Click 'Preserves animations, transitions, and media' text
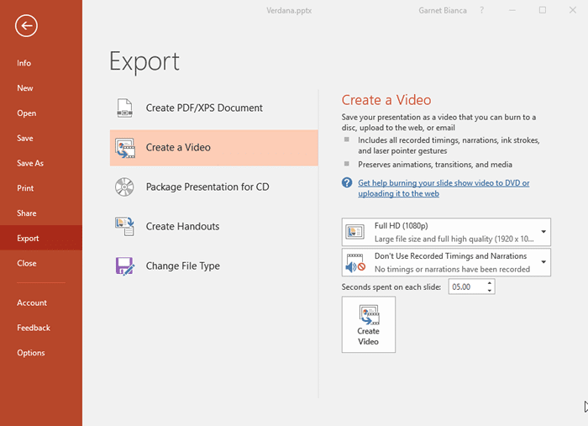This screenshot has height=426, width=588. click(435, 165)
